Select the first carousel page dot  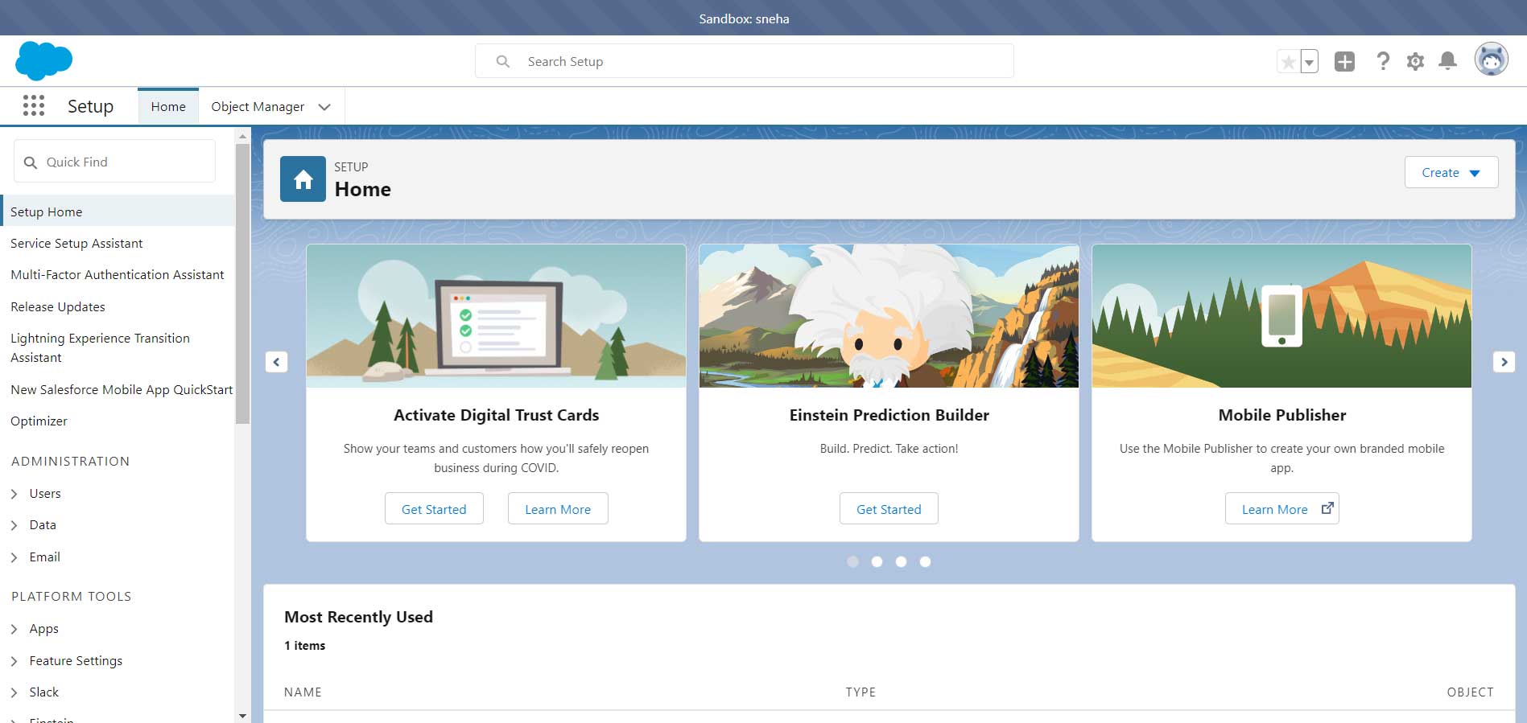tap(852, 561)
